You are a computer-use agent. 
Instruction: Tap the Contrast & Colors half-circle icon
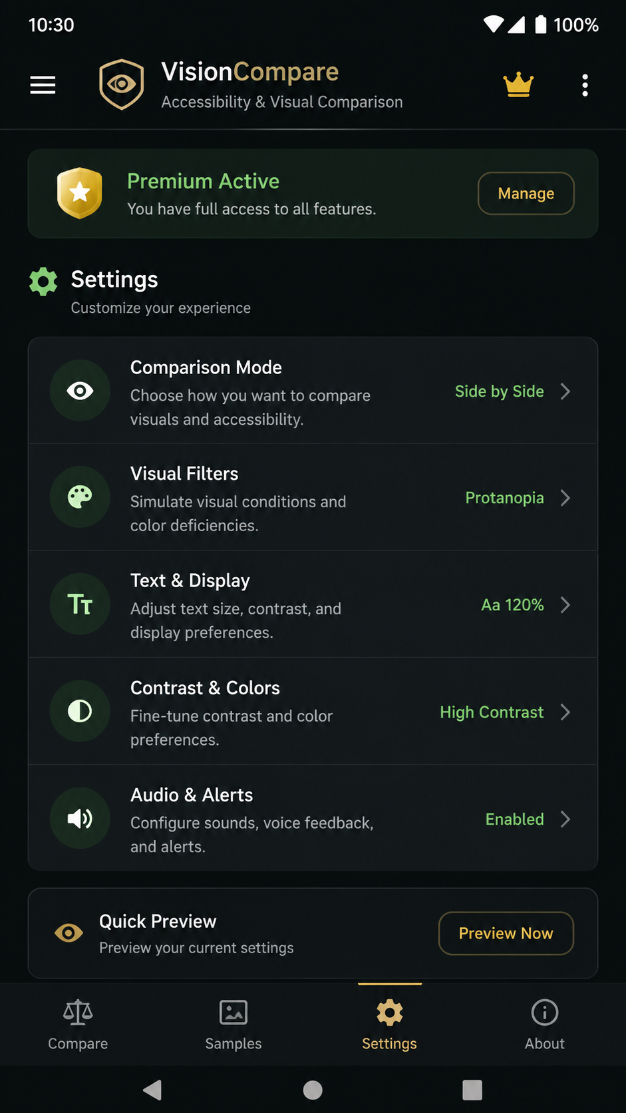coord(80,711)
